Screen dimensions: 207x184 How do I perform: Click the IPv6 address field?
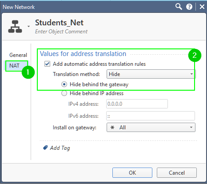(151, 116)
